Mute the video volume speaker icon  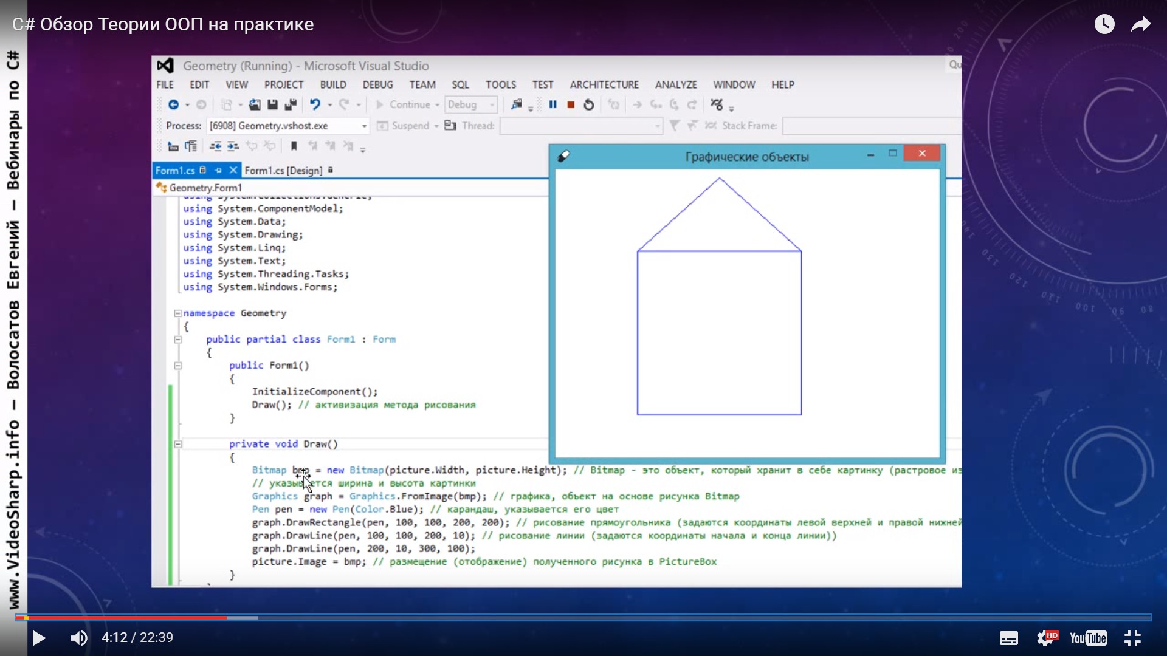tap(78, 638)
